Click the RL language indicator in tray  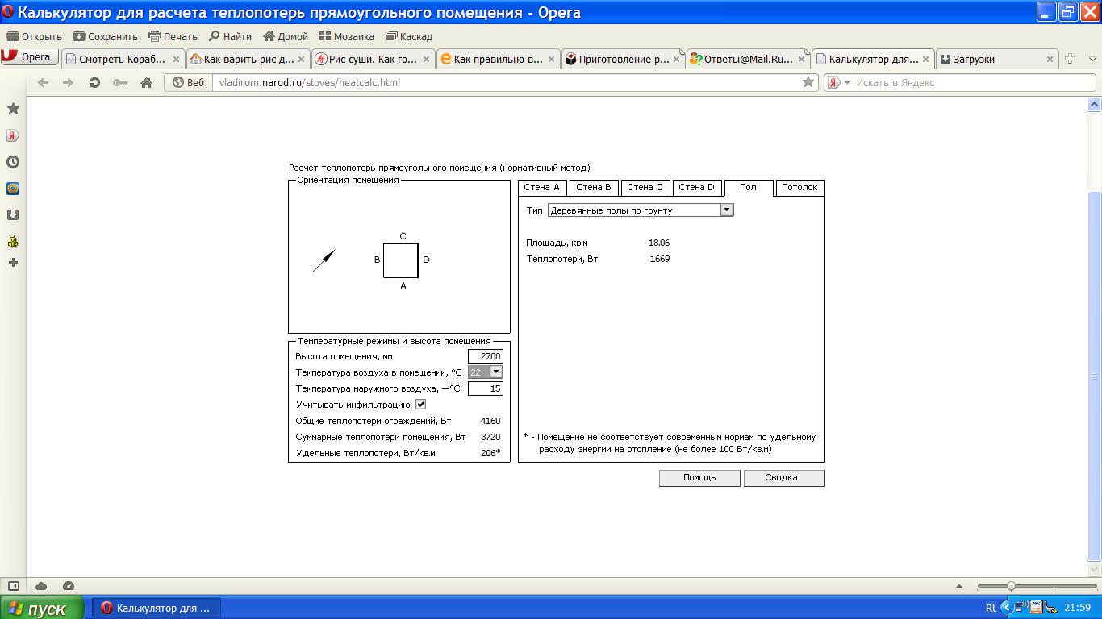click(x=991, y=608)
